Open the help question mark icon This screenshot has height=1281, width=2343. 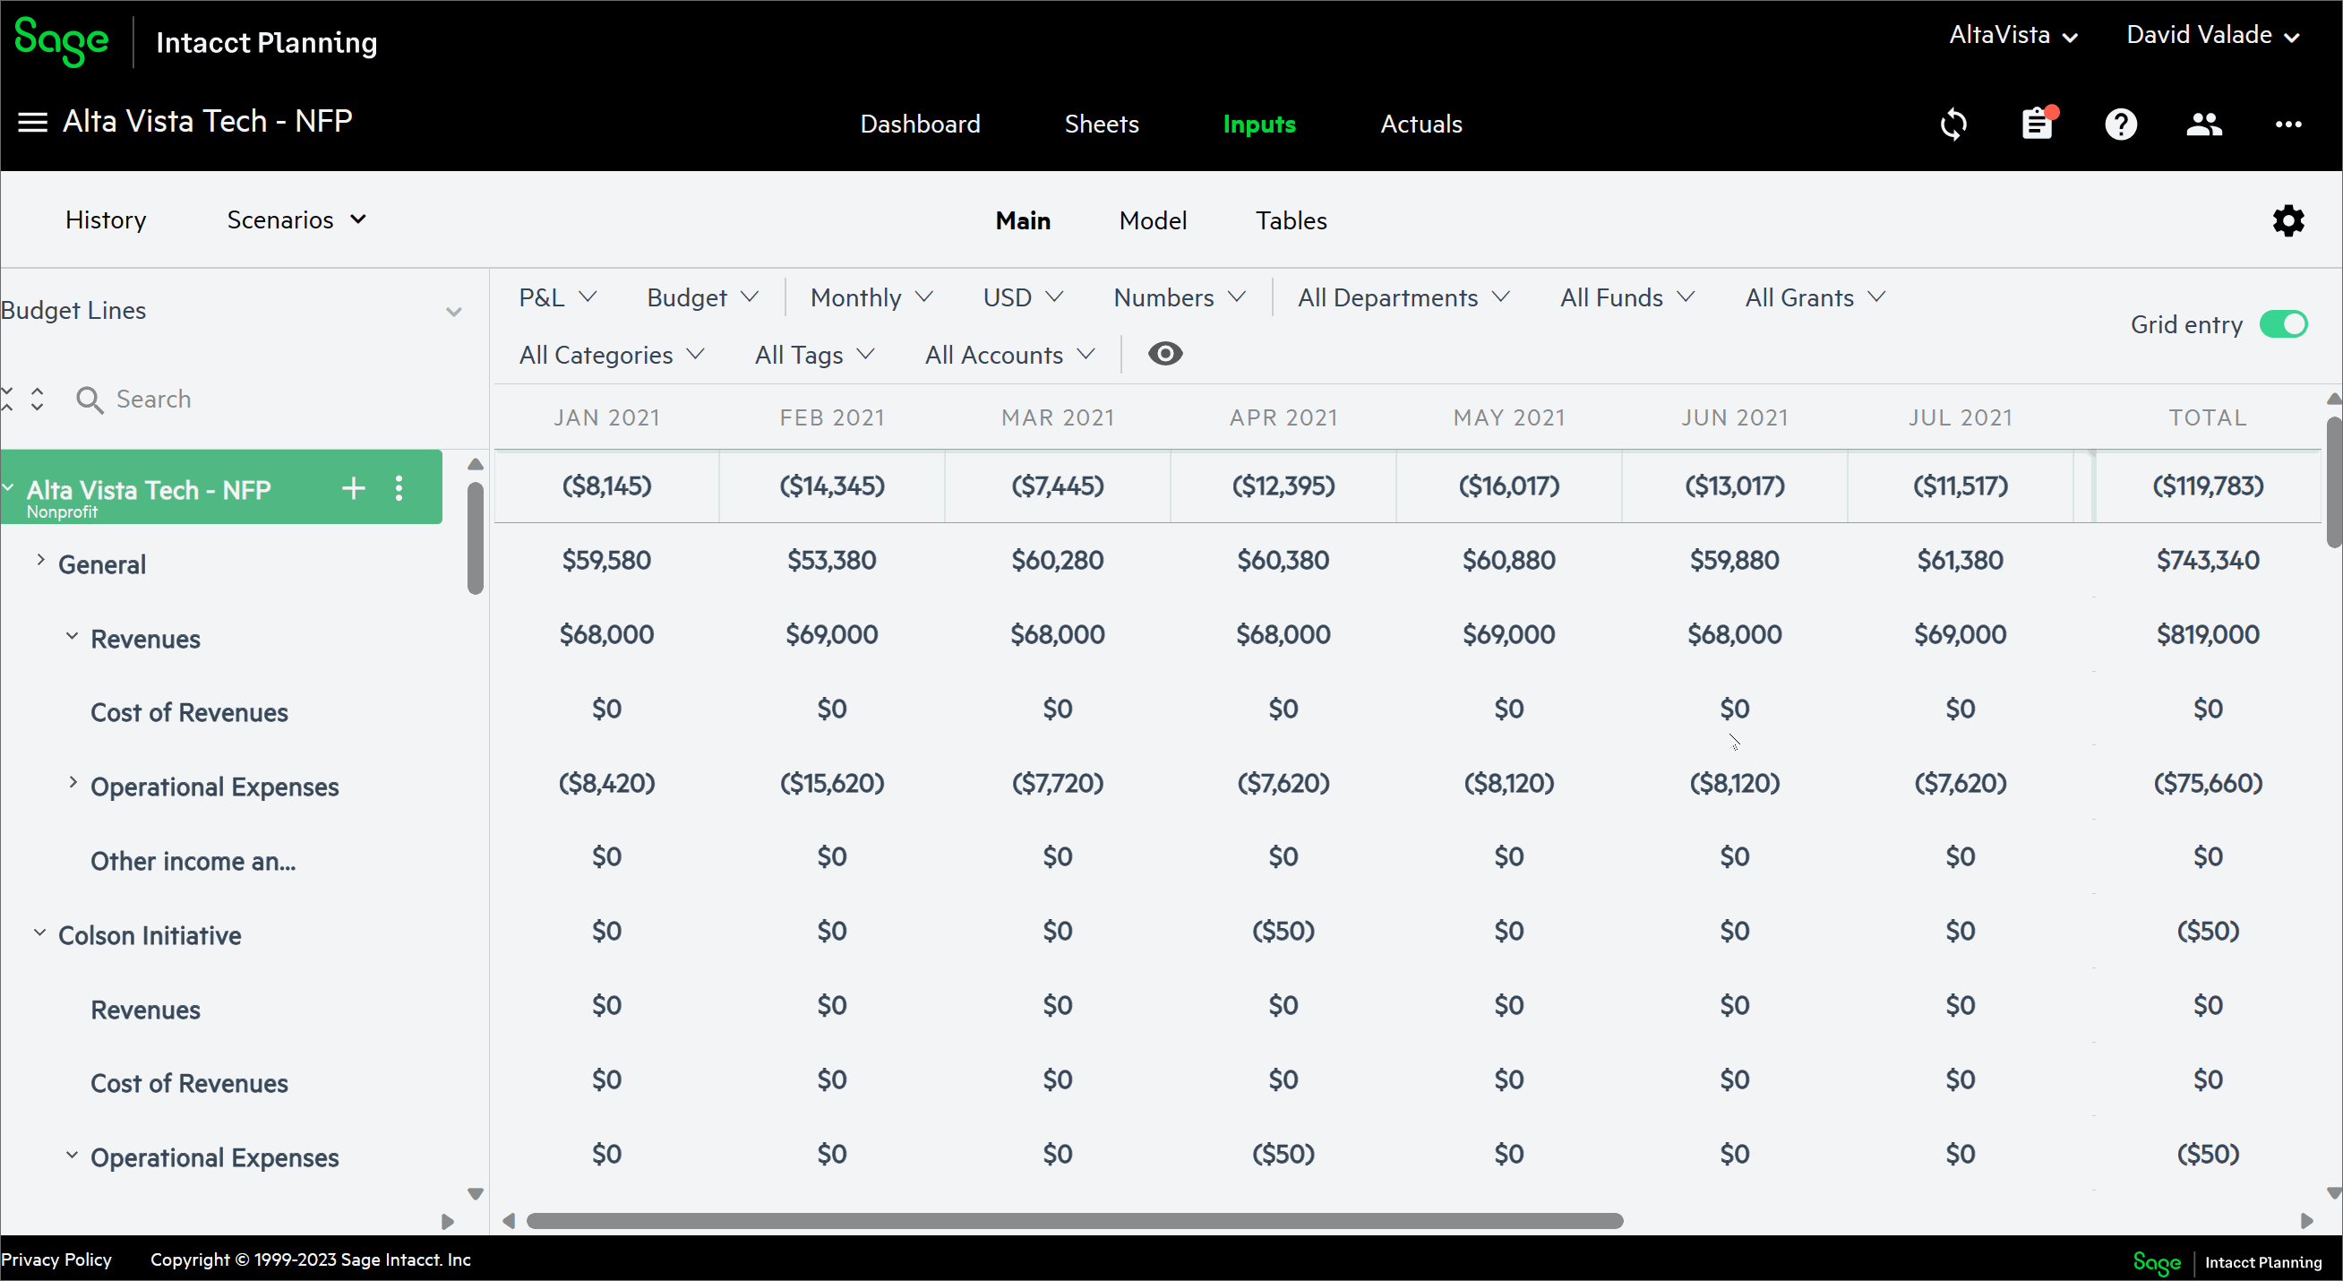[2120, 124]
